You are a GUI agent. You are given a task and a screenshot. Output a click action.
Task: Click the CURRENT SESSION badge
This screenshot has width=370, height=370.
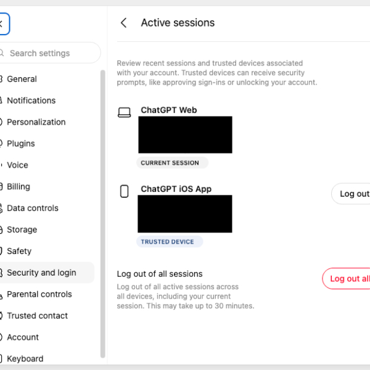[172, 163]
